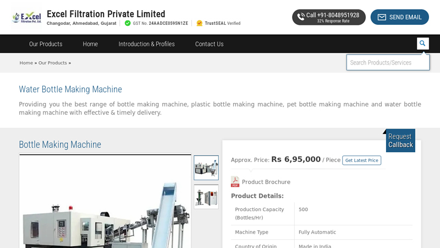Click the Excel Filtration Private Limited title
Viewport: 440px width, 248px height.
(x=106, y=14)
